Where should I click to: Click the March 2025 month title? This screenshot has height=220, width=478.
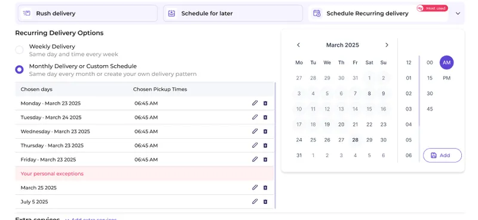point(342,45)
